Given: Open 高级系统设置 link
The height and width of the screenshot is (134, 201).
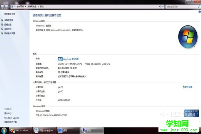Looking at the screenshot, I should pos(10,33).
